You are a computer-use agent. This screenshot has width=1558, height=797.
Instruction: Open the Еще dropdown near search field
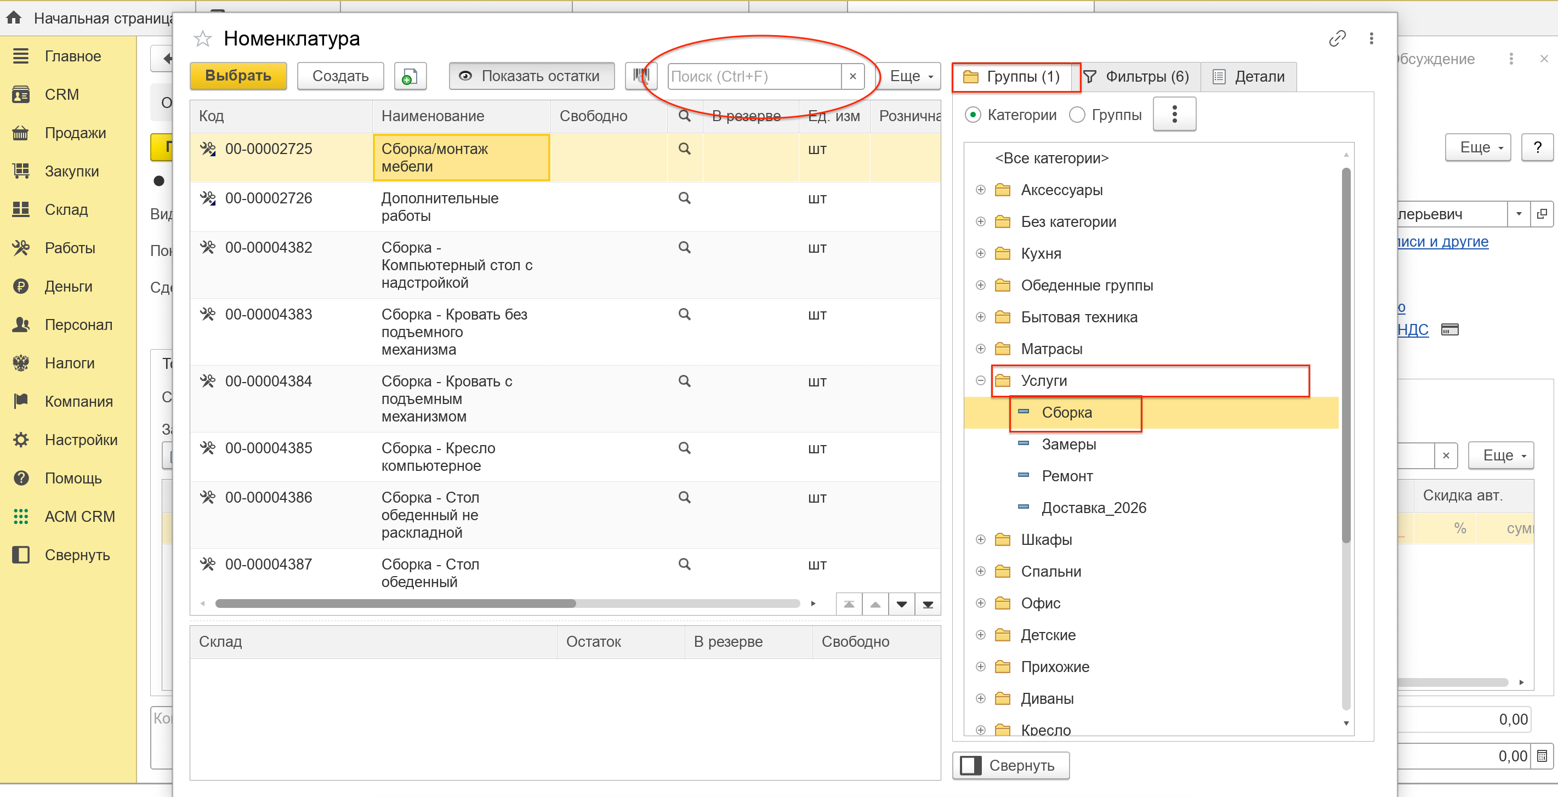point(910,76)
